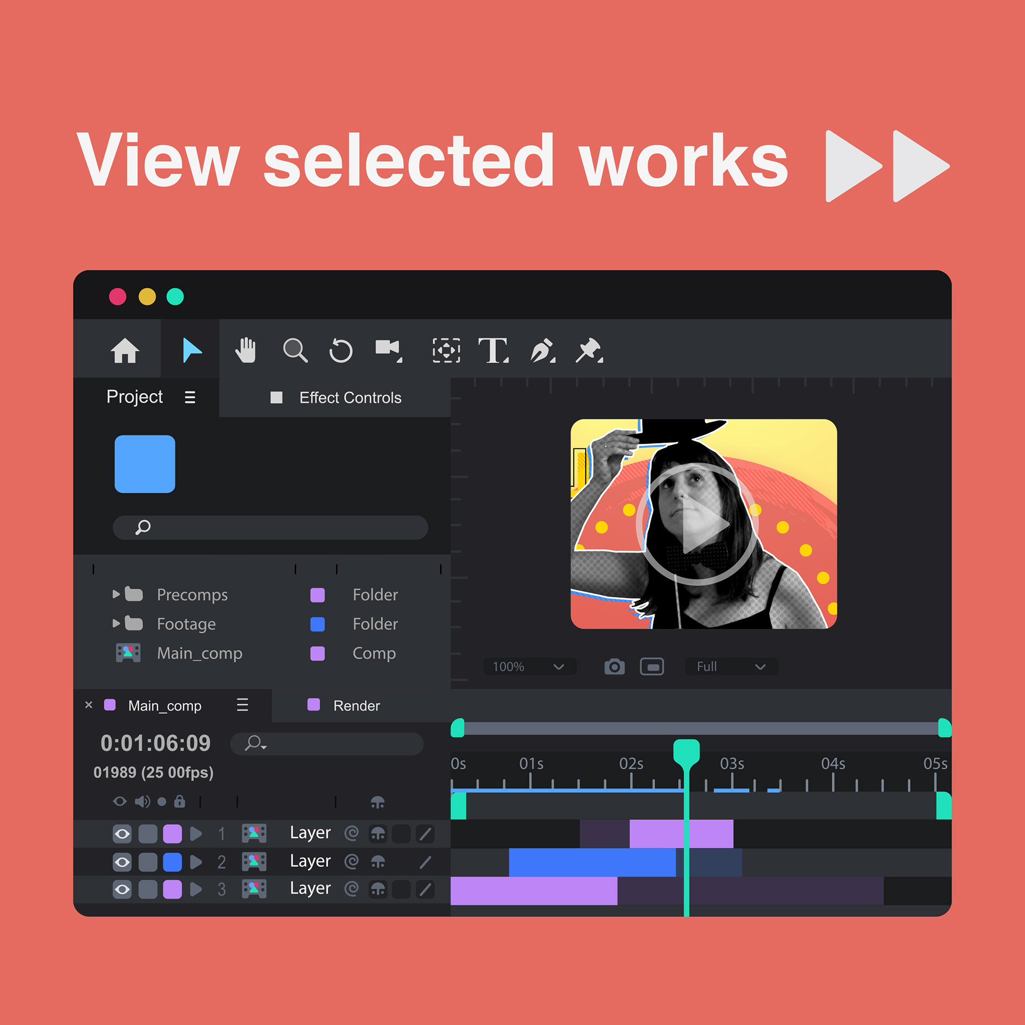Select the Type text tool

pyautogui.click(x=492, y=351)
